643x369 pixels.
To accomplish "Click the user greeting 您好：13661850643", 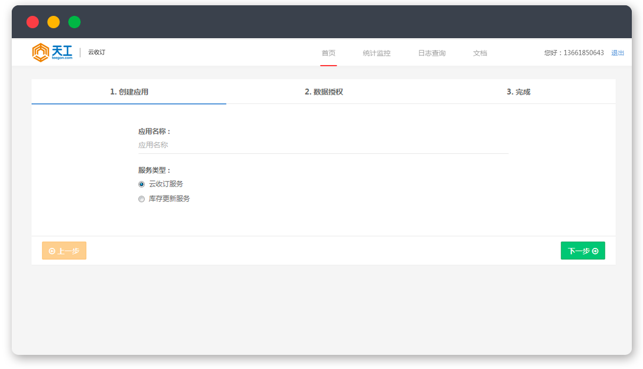I will point(574,53).
